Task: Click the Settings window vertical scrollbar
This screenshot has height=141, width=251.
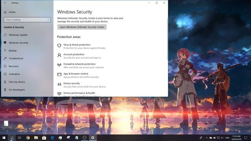Action: click(167, 39)
